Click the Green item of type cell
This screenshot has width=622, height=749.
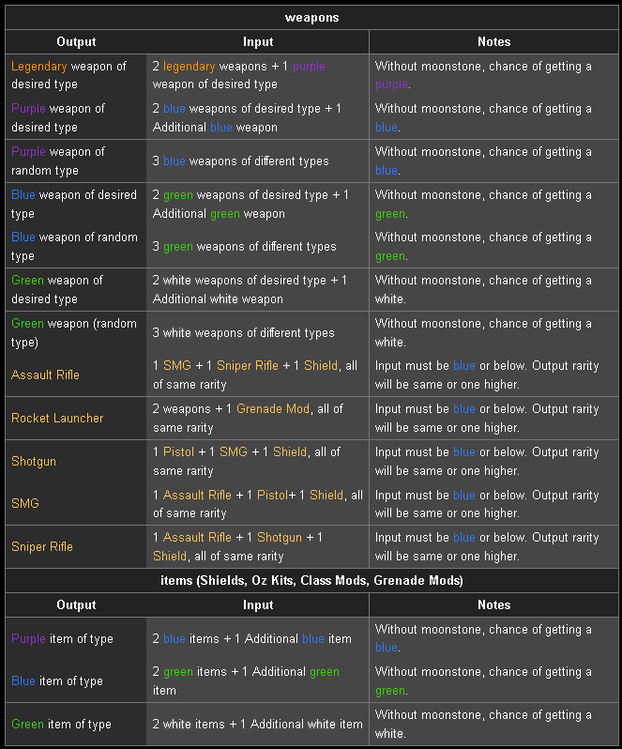pos(76,725)
